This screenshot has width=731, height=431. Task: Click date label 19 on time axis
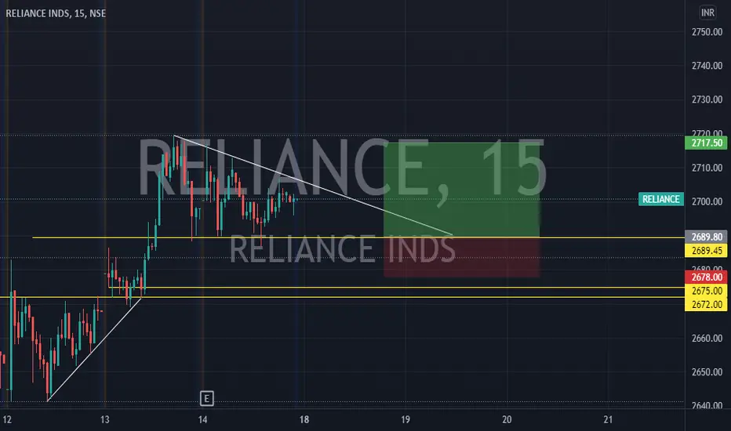tap(406, 419)
